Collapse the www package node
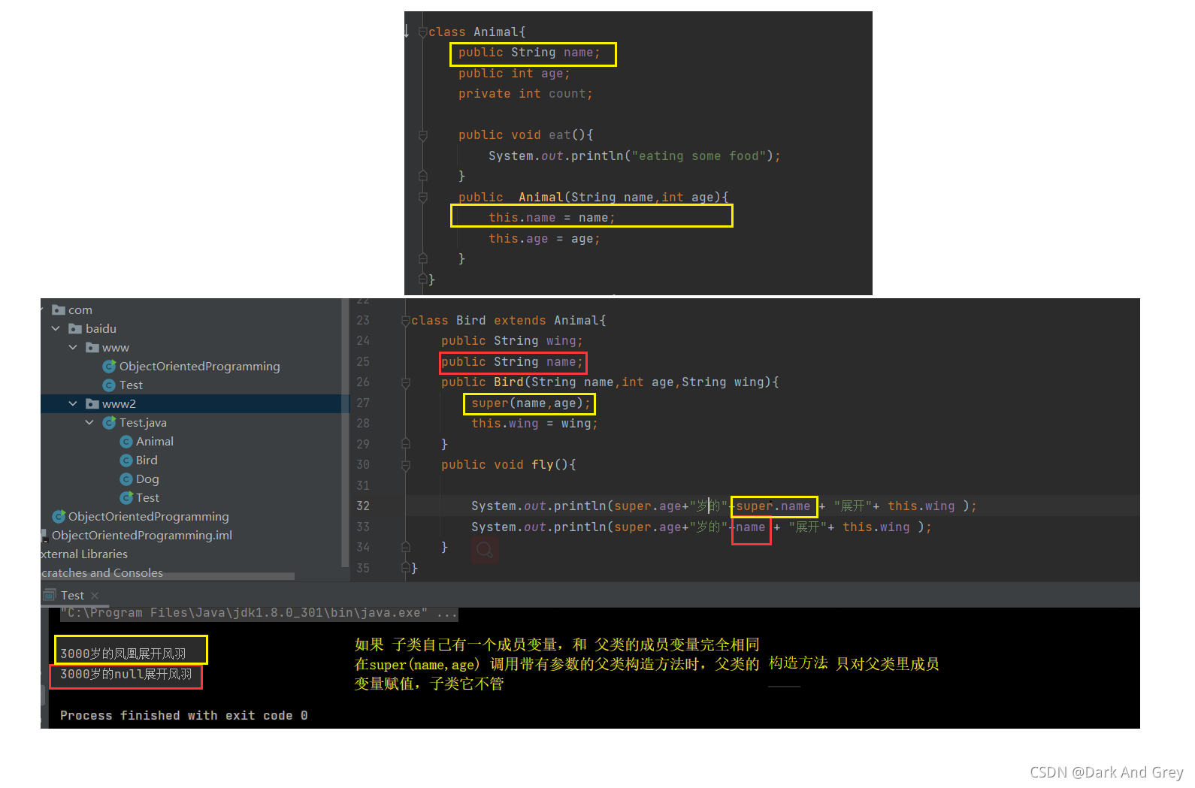Viewport: 1195px width, 788px height. click(73, 348)
